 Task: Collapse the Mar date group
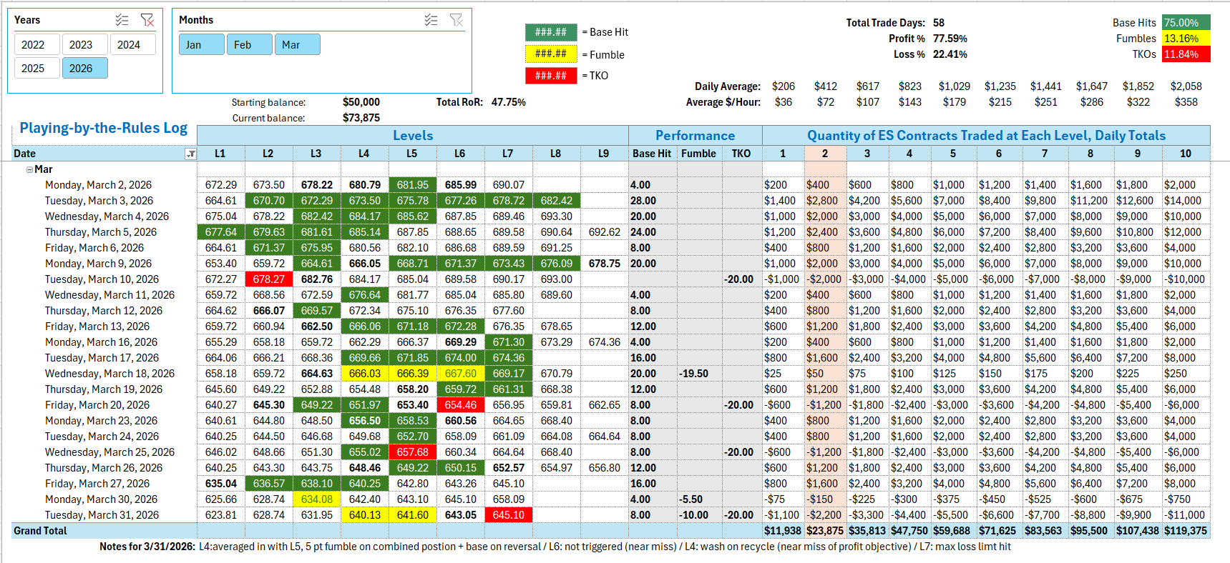tap(29, 170)
